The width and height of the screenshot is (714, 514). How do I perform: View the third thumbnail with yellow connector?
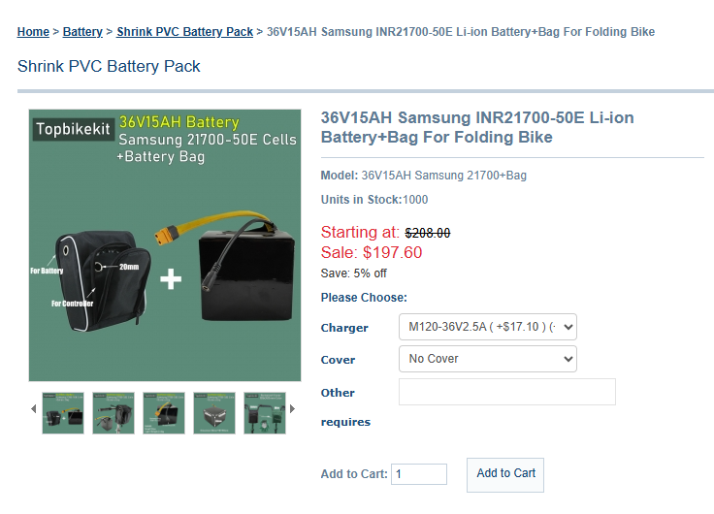click(164, 412)
